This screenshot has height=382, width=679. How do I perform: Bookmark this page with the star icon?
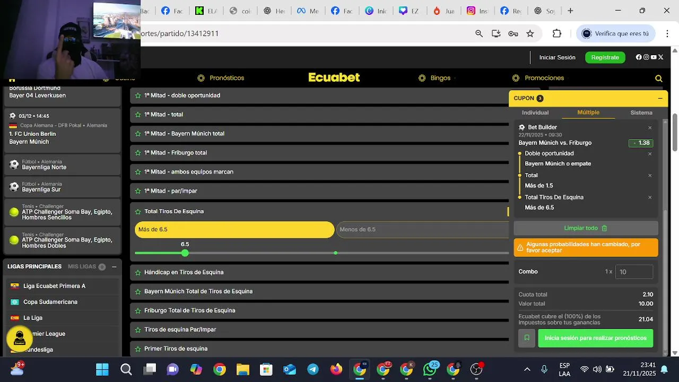coord(530,33)
